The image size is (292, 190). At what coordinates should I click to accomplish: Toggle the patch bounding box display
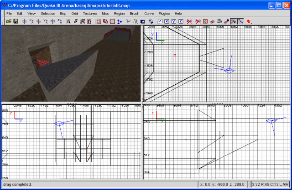[205, 21]
